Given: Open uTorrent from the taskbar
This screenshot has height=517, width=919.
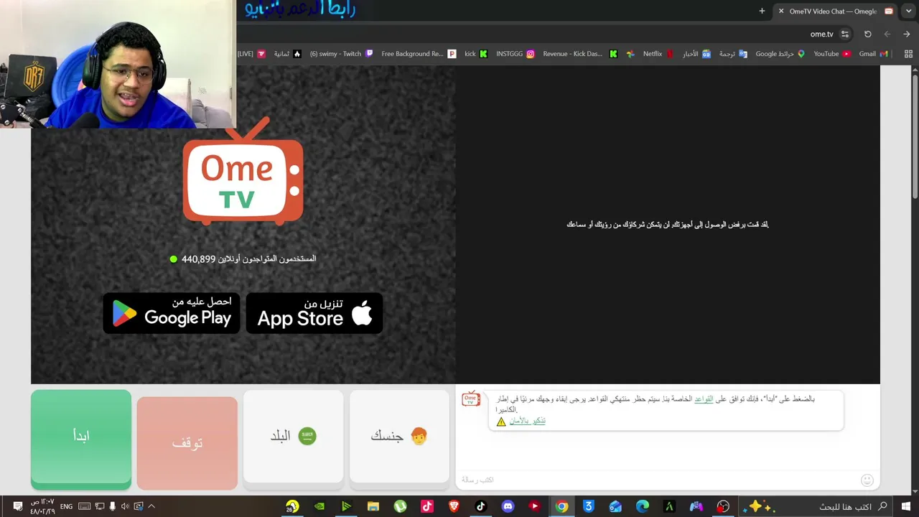Looking at the screenshot, I should click(400, 506).
